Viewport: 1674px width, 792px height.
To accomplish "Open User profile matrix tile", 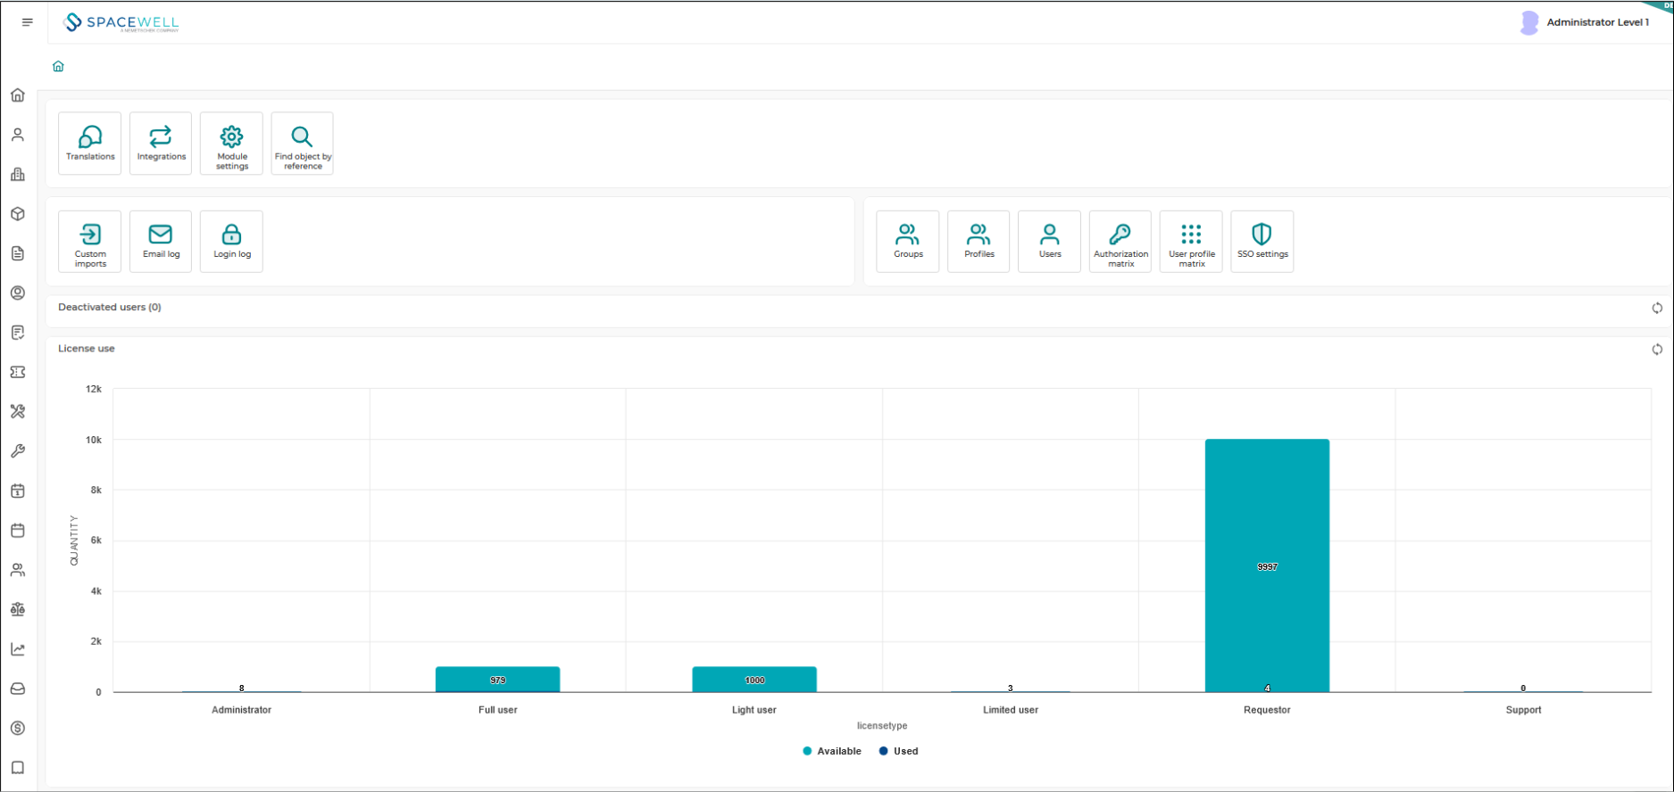I will [x=1191, y=242].
